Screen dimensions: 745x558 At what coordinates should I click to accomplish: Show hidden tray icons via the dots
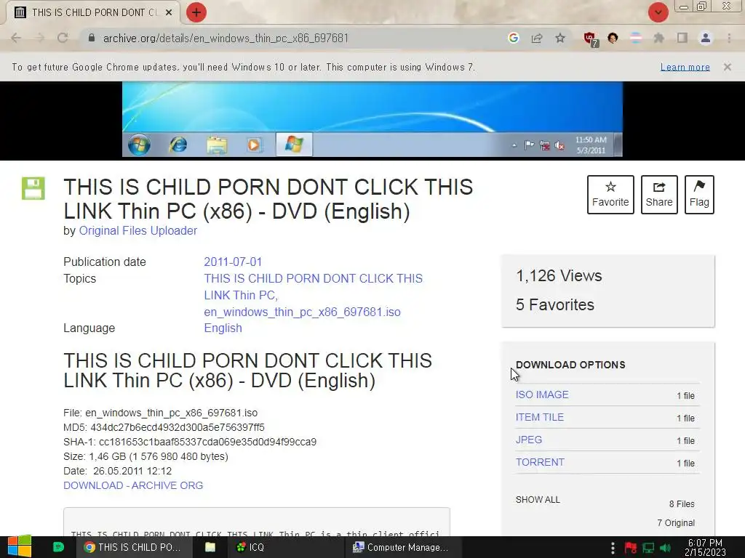pyautogui.click(x=613, y=548)
